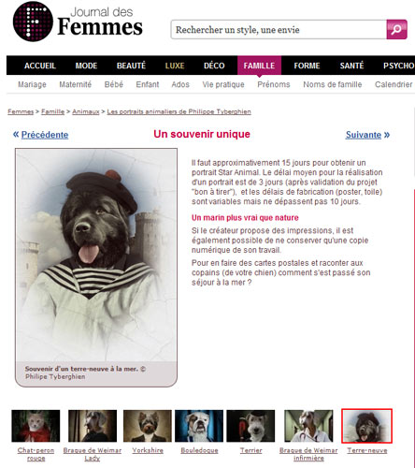Open the Braque de Weimar Lady text link
Viewport: 415px width, 468px height.
pos(93,454)
